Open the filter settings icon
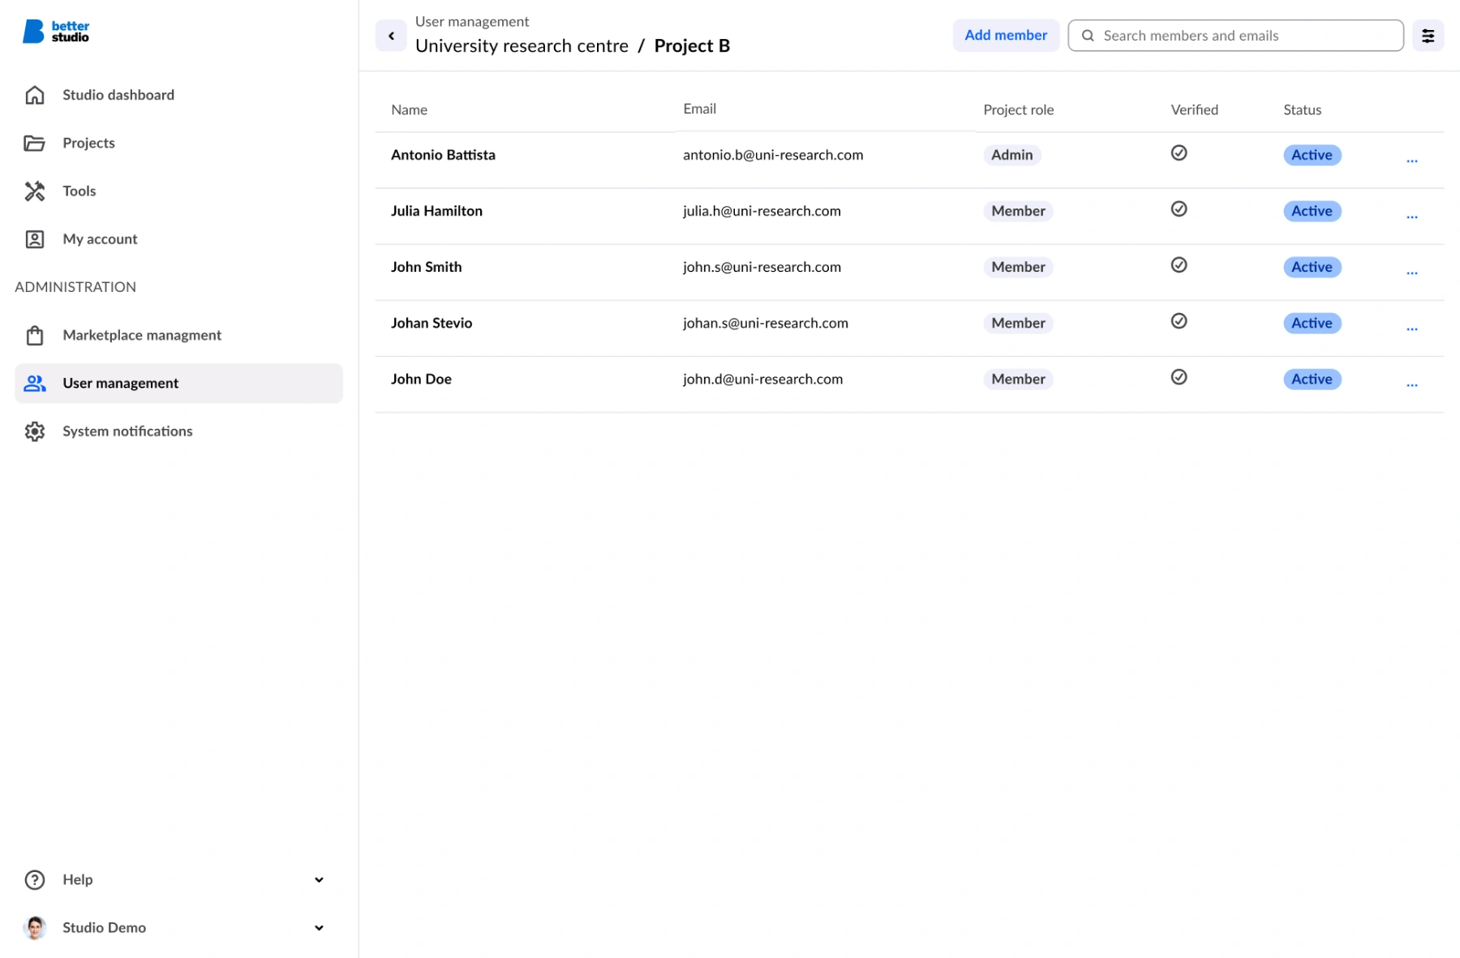This screenshot has width=1460, height=958. tap(1428, 36)
